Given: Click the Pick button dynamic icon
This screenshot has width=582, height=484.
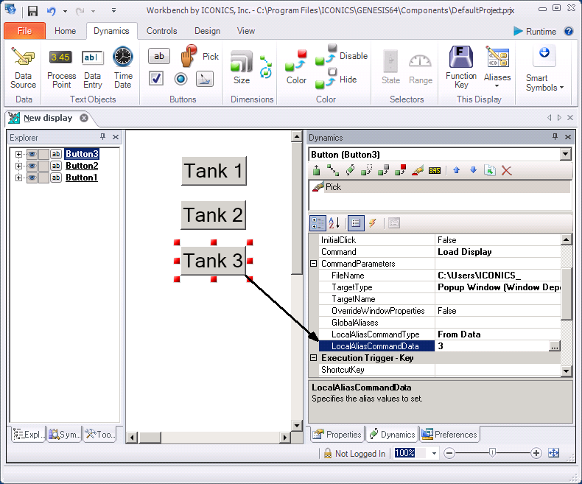Looking at the screenshot, I should [200, 56].
